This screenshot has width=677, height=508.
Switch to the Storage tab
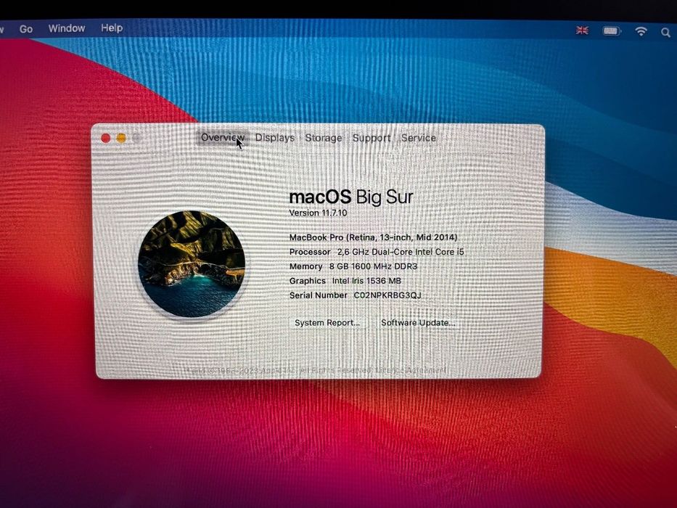click(324, 138)
